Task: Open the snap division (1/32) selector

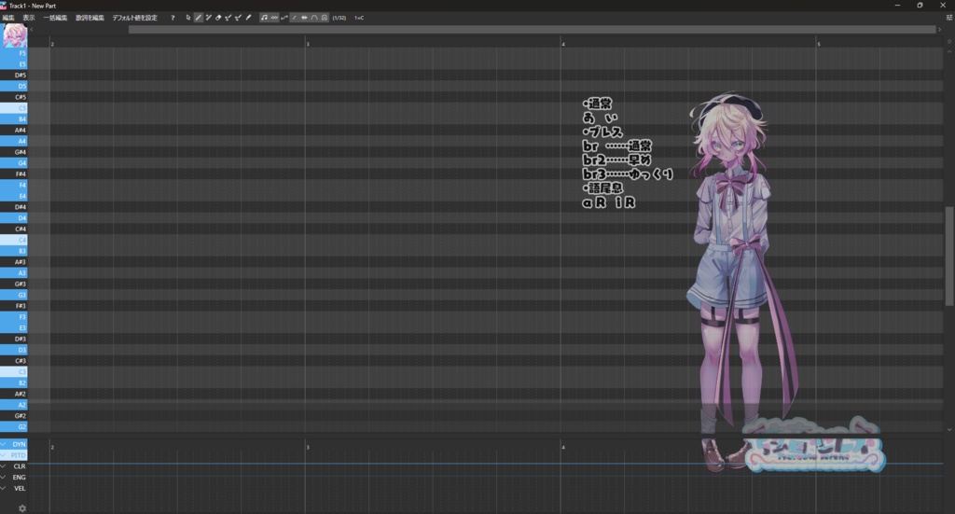Action: (x=339, y=18)
